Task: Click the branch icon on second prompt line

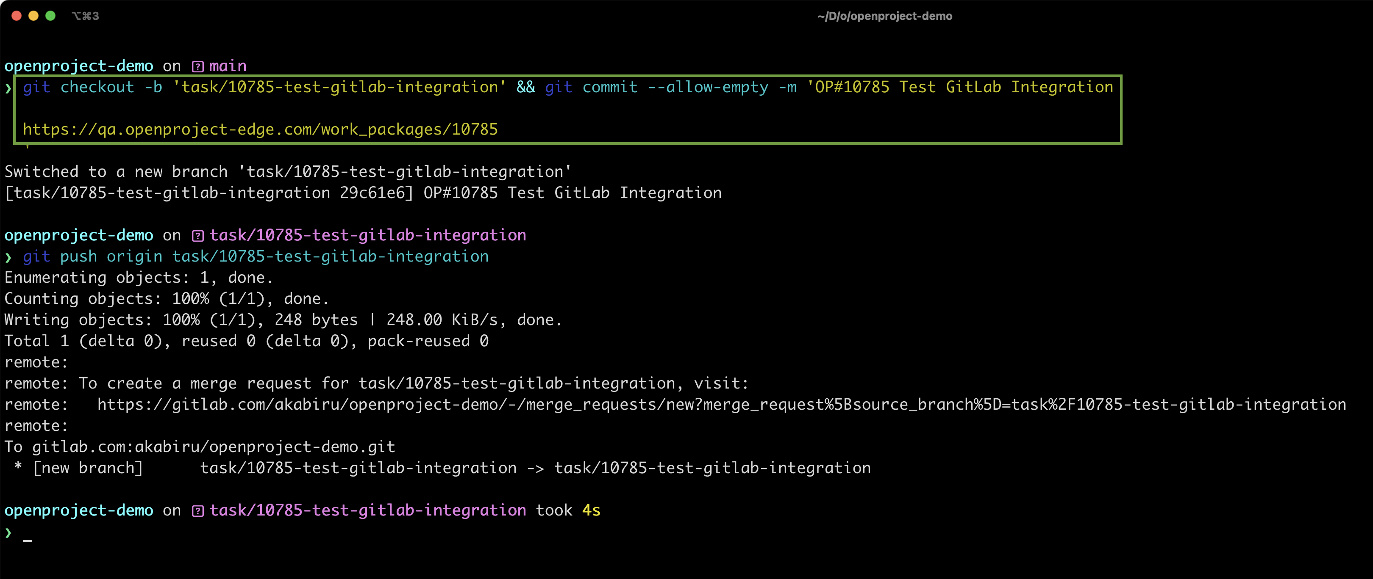Action: coord(198,236)
